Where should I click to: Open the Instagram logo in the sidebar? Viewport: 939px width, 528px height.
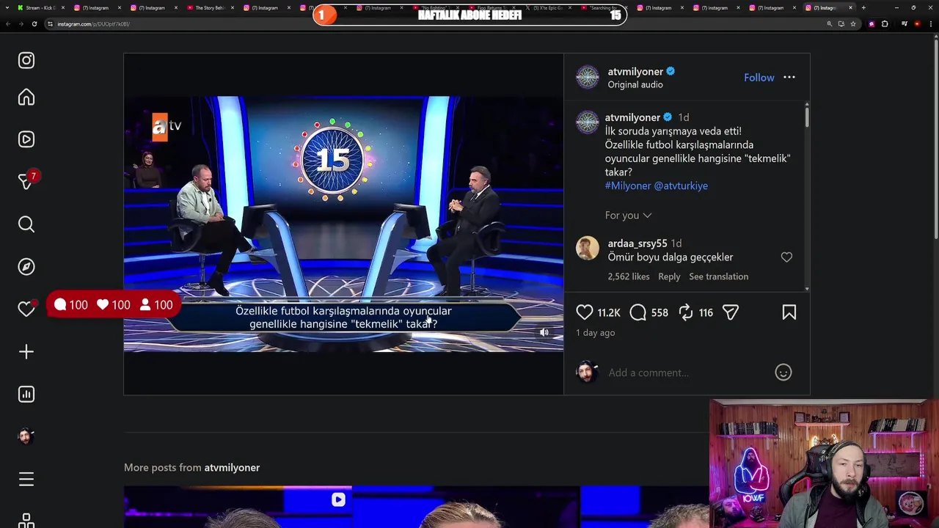(x=26, y=60)
